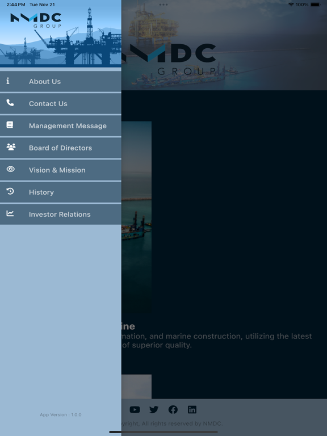Viewport: 327px width, 436px height.
Task: Tap the 'marine construction' description text
Action: pos(217,336)
